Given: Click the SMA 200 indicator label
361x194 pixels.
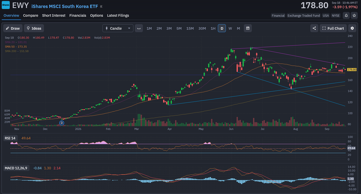Looking at the screenshot, I should click(16, 51).
